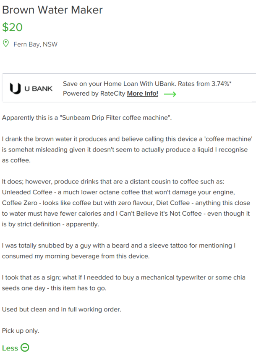Click the 'It does; however, produce drinks' line

113,181
